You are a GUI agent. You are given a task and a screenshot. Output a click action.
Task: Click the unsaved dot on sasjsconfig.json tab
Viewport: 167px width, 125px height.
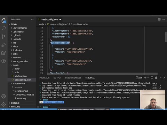pos(60,19)
